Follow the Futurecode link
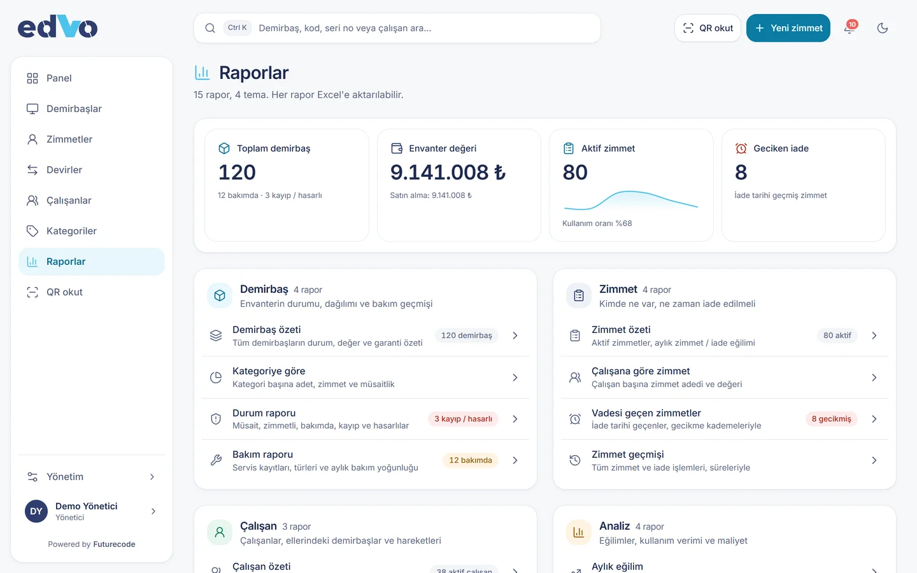This screenshot has height=573, width=917. point(114,544)
